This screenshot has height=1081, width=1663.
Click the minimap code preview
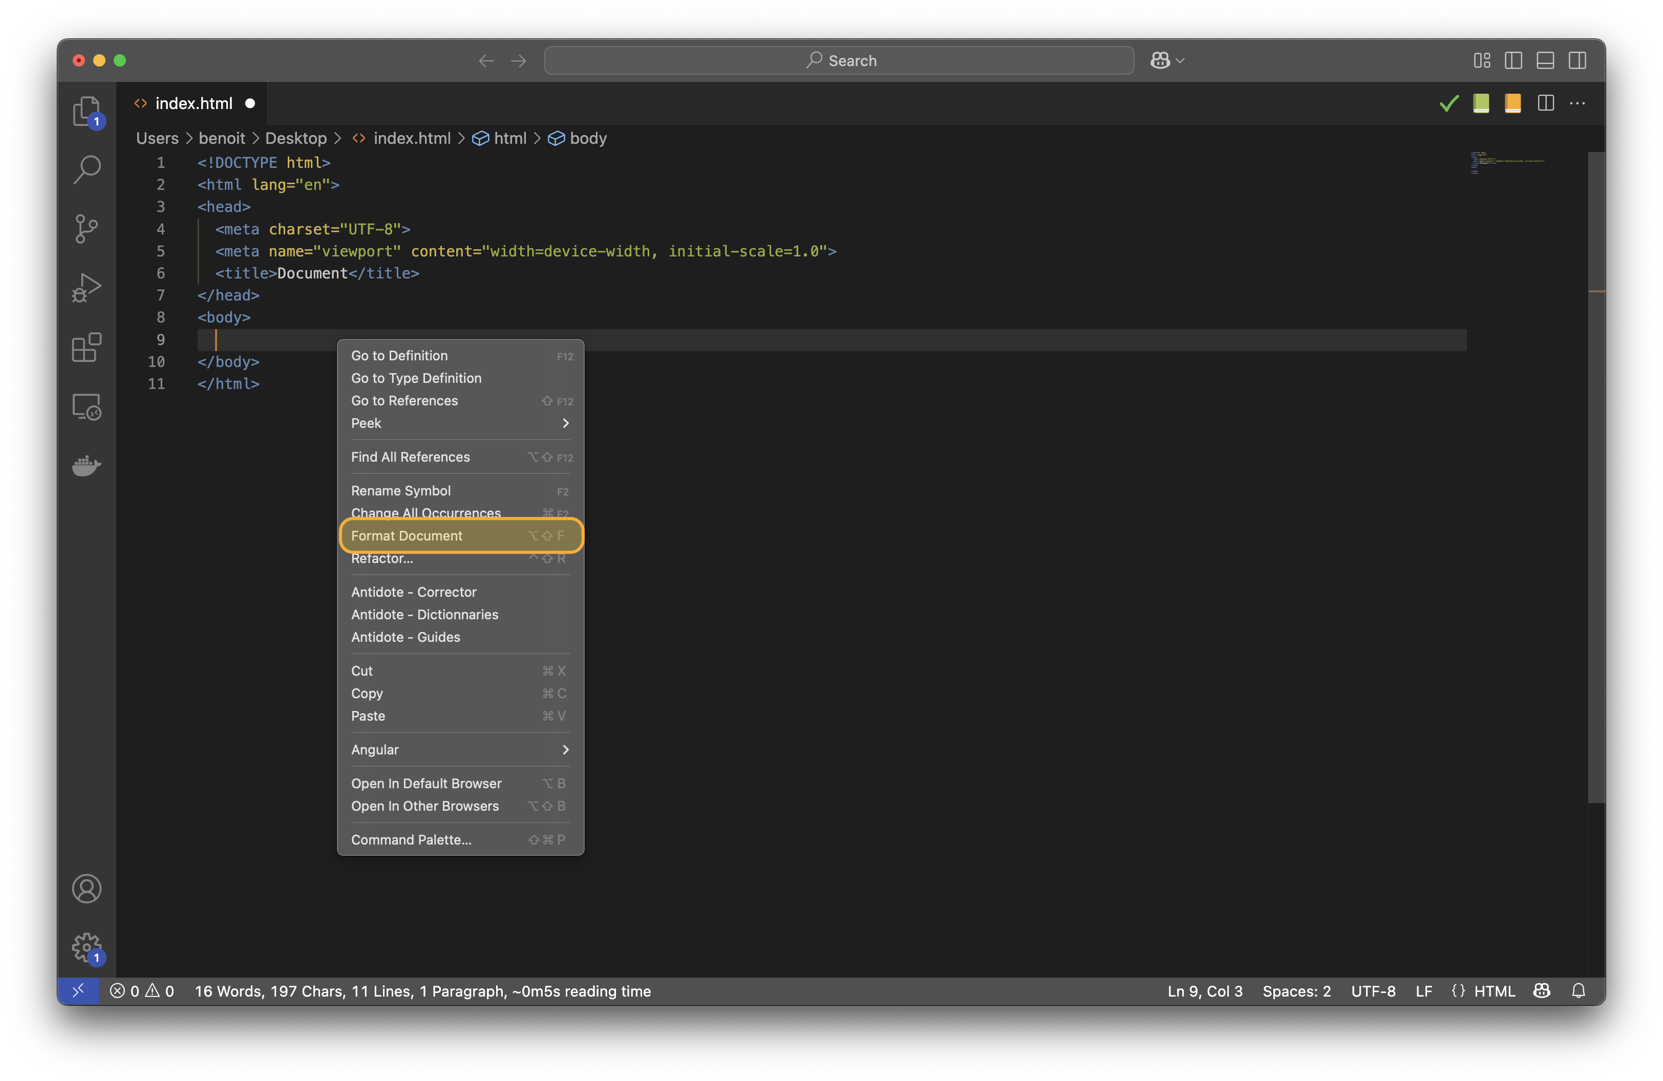(x=1507, y=163)
